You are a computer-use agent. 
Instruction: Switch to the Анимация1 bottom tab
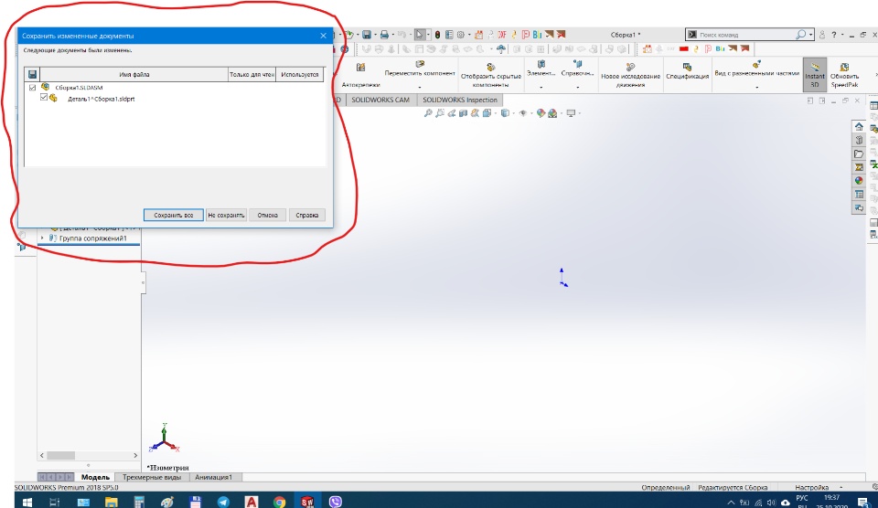coord(213,477)
